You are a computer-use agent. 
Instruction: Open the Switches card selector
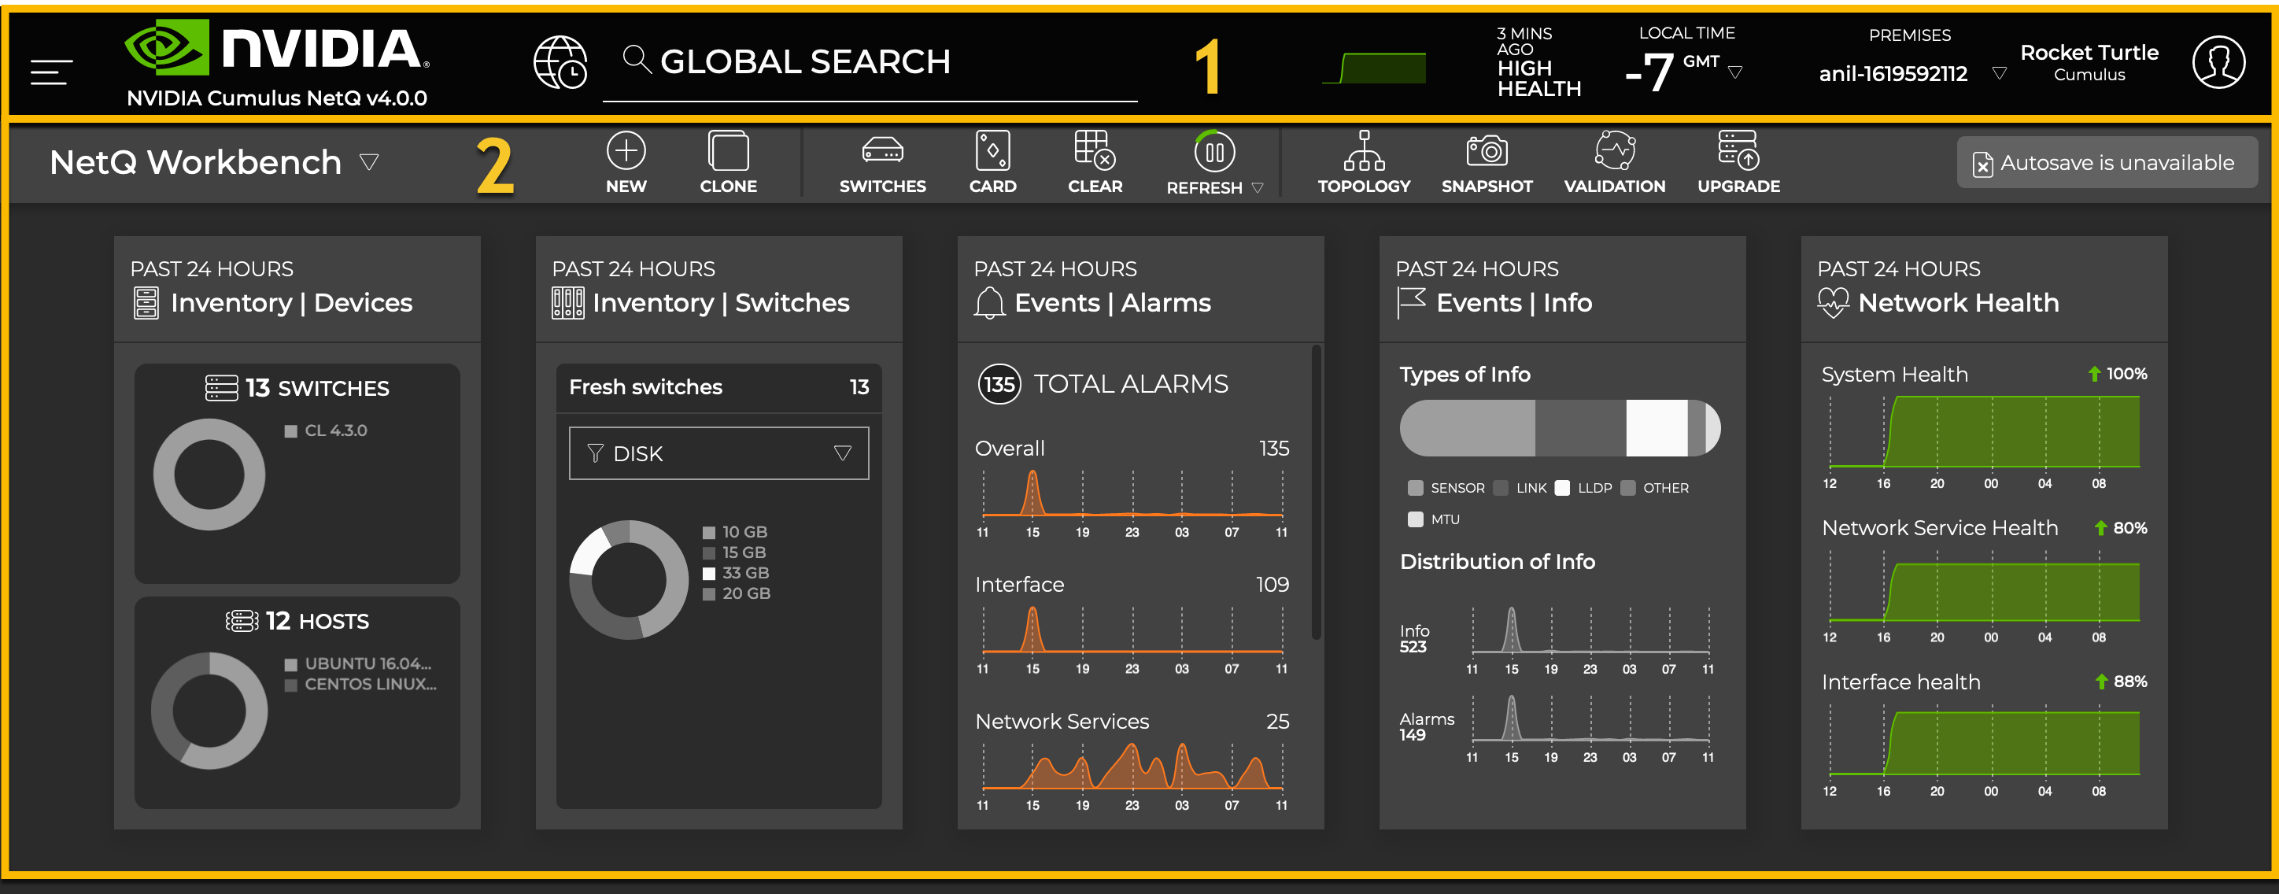pyautogui.click(x=882, y=152)
